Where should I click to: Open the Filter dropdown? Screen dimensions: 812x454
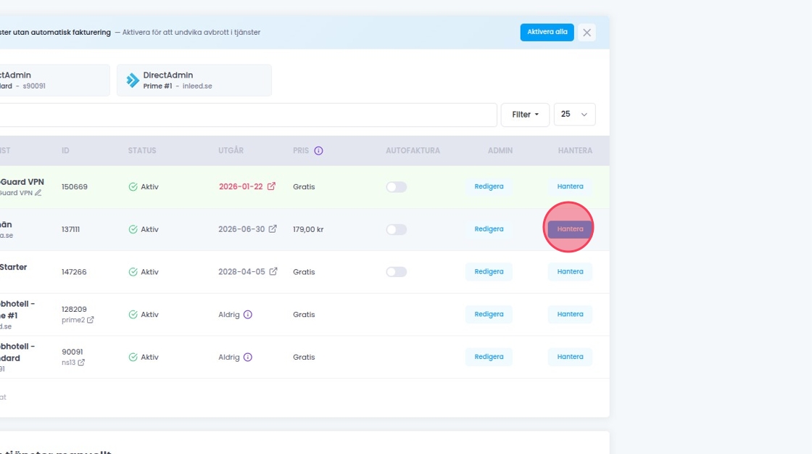525,115
